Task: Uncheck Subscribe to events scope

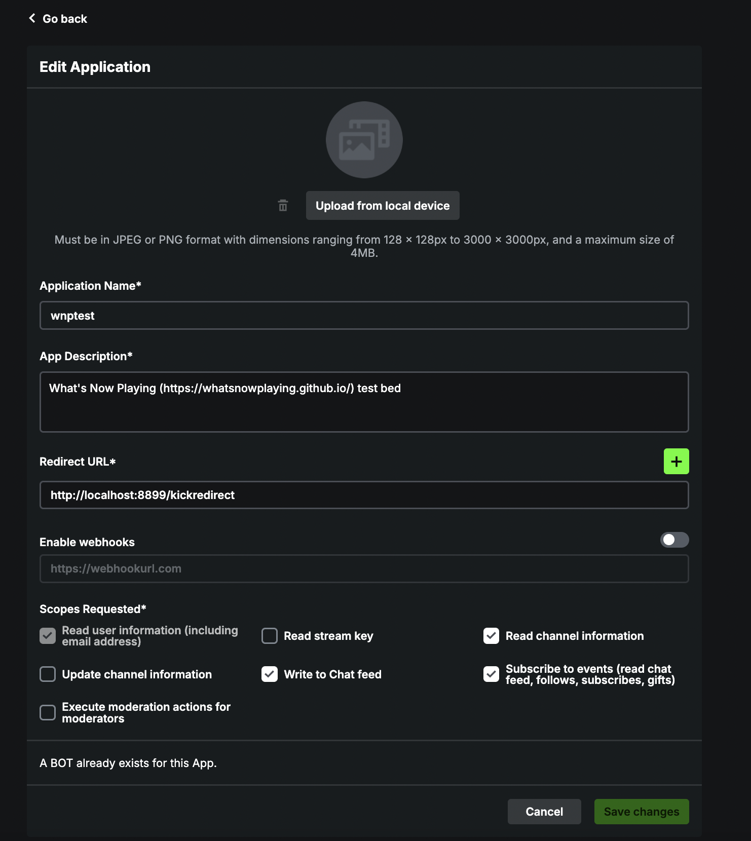Action: pyautogui.click(x=491, y=674)
